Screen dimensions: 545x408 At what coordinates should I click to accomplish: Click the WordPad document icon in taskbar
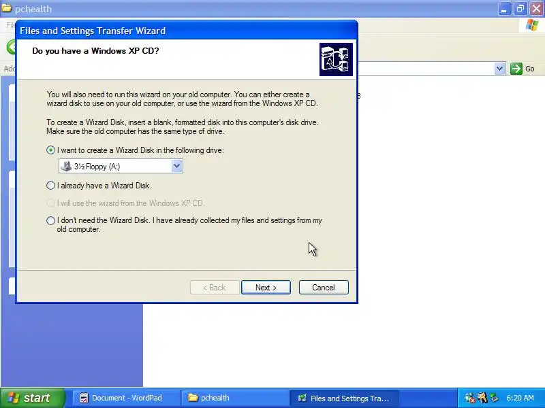tap(84, 398)
